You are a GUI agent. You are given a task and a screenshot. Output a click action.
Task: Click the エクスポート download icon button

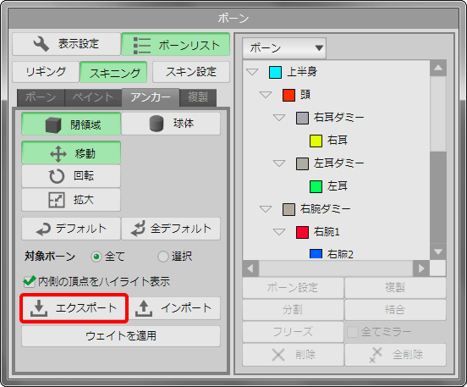(x=74, y=308)
